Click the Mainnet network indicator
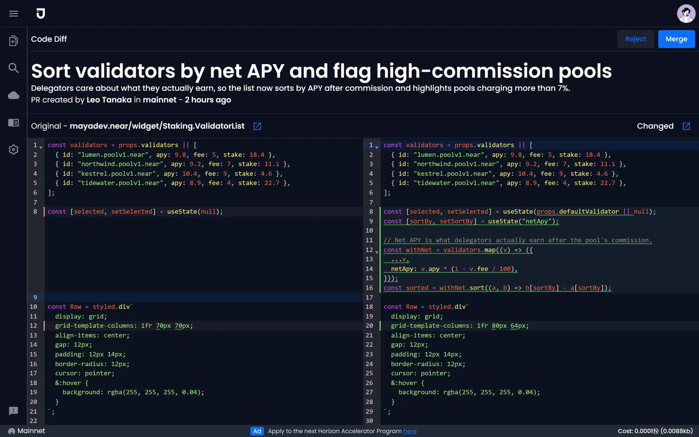 point(27,431)
